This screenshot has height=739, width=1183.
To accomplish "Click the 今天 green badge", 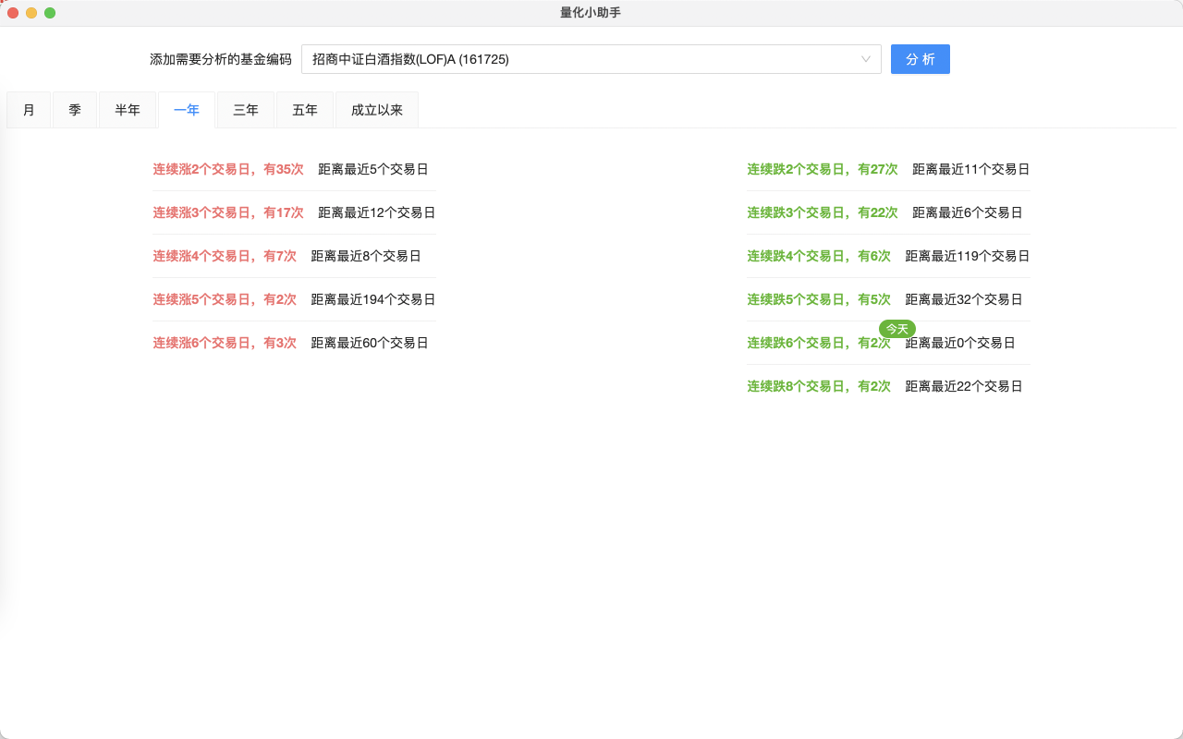I will (x=897, y=329).
